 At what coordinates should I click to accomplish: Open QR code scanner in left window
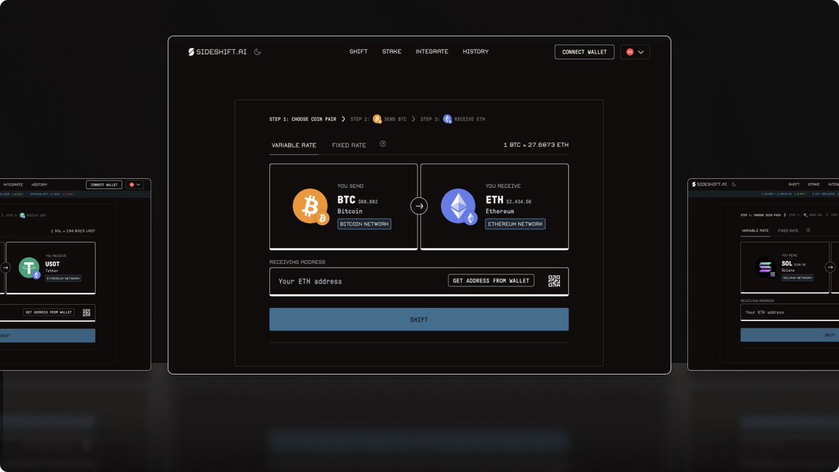[86, 313]
